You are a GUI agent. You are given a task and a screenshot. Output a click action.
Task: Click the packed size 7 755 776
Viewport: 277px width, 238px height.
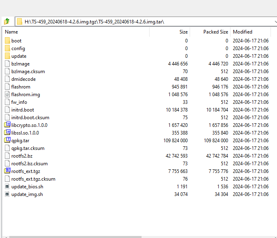point(218,171)
